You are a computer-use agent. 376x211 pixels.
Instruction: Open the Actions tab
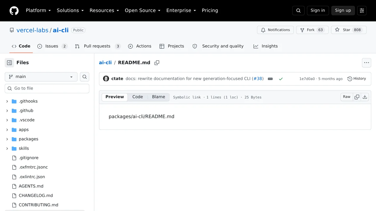click(140, 46)
